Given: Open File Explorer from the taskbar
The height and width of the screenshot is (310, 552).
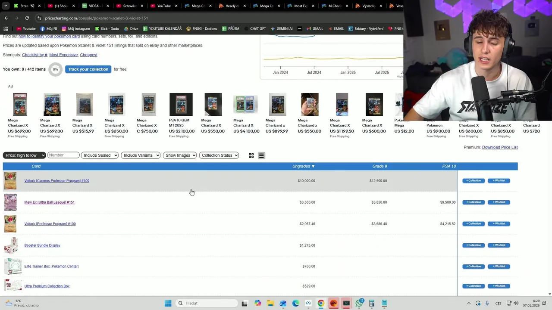Looking at the screenshot, I should pyautogui.click(x=270, y=303).
